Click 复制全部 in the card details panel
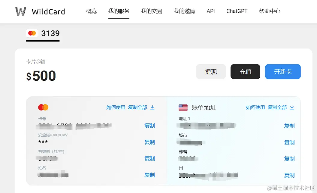 [137, 107]
